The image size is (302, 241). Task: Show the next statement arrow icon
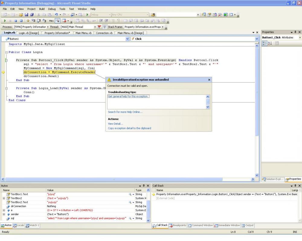click(x=28, y=21)
